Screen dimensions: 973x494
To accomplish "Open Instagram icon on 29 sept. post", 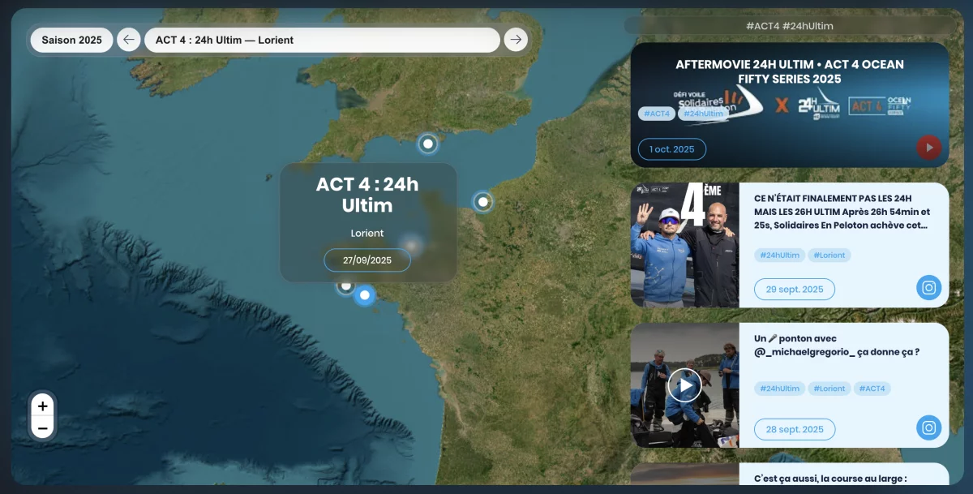I will 929,287.
